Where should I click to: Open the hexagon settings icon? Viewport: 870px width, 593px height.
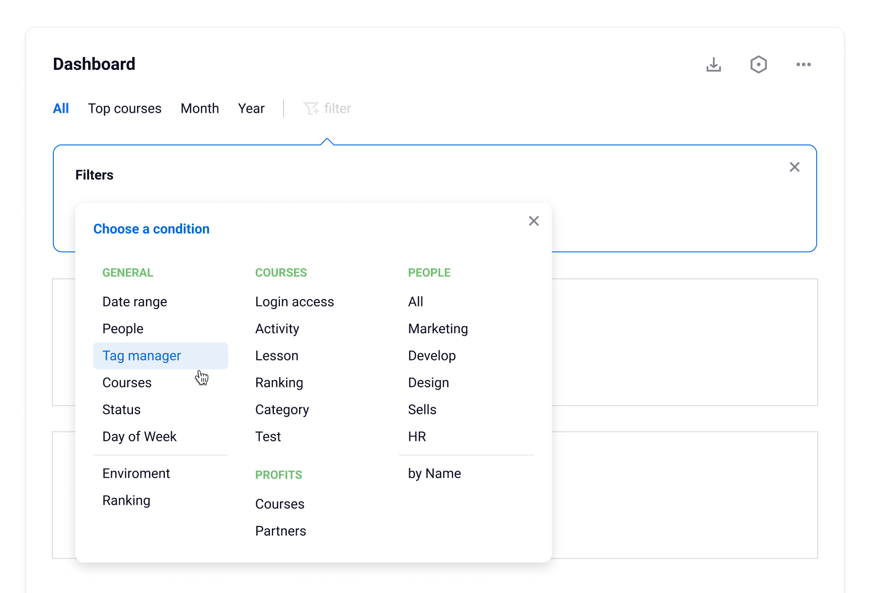pos(758,64)
